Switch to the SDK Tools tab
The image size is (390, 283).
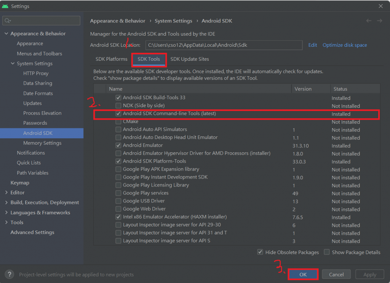click(149, 59)
